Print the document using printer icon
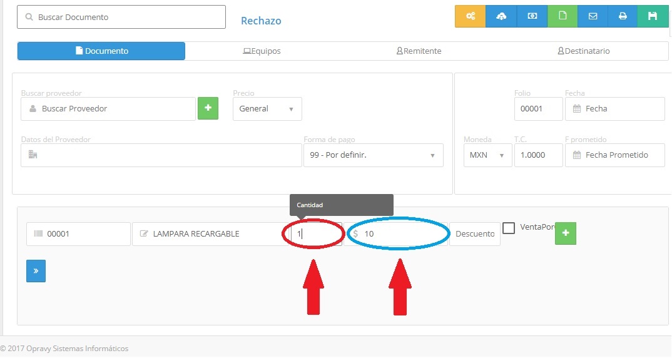This screenshot has width=672, height=358. click(x=623, y=16)
